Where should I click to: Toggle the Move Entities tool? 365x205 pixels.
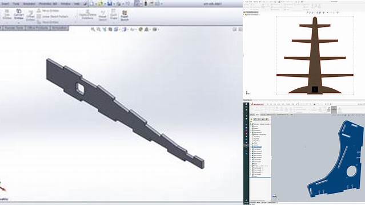pyautogui.click(x=48, y=22)
